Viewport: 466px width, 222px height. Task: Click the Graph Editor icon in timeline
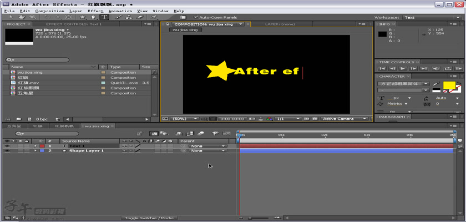227,134
